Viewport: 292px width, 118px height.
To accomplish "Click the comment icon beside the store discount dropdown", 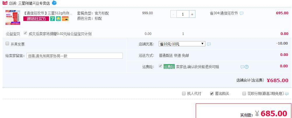I will click(x=209, y=44).
